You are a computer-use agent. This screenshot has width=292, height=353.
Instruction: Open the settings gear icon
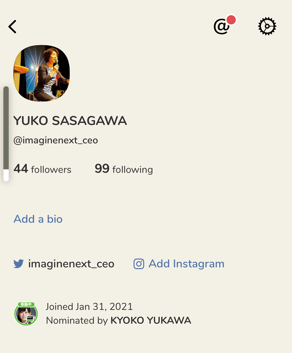267,26
